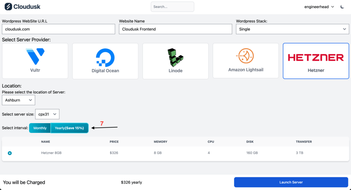Click the Wordpress WebSite URL field
Screen dimensions: 351x190
click(x=58, y=29)
